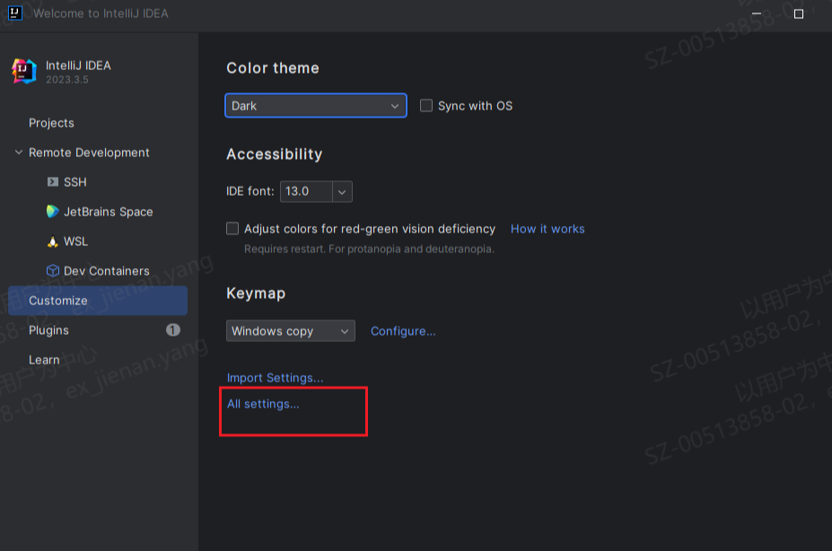Click the Color theme heading
This screenshot has width=832, height=551.
[x=273, y=68]
